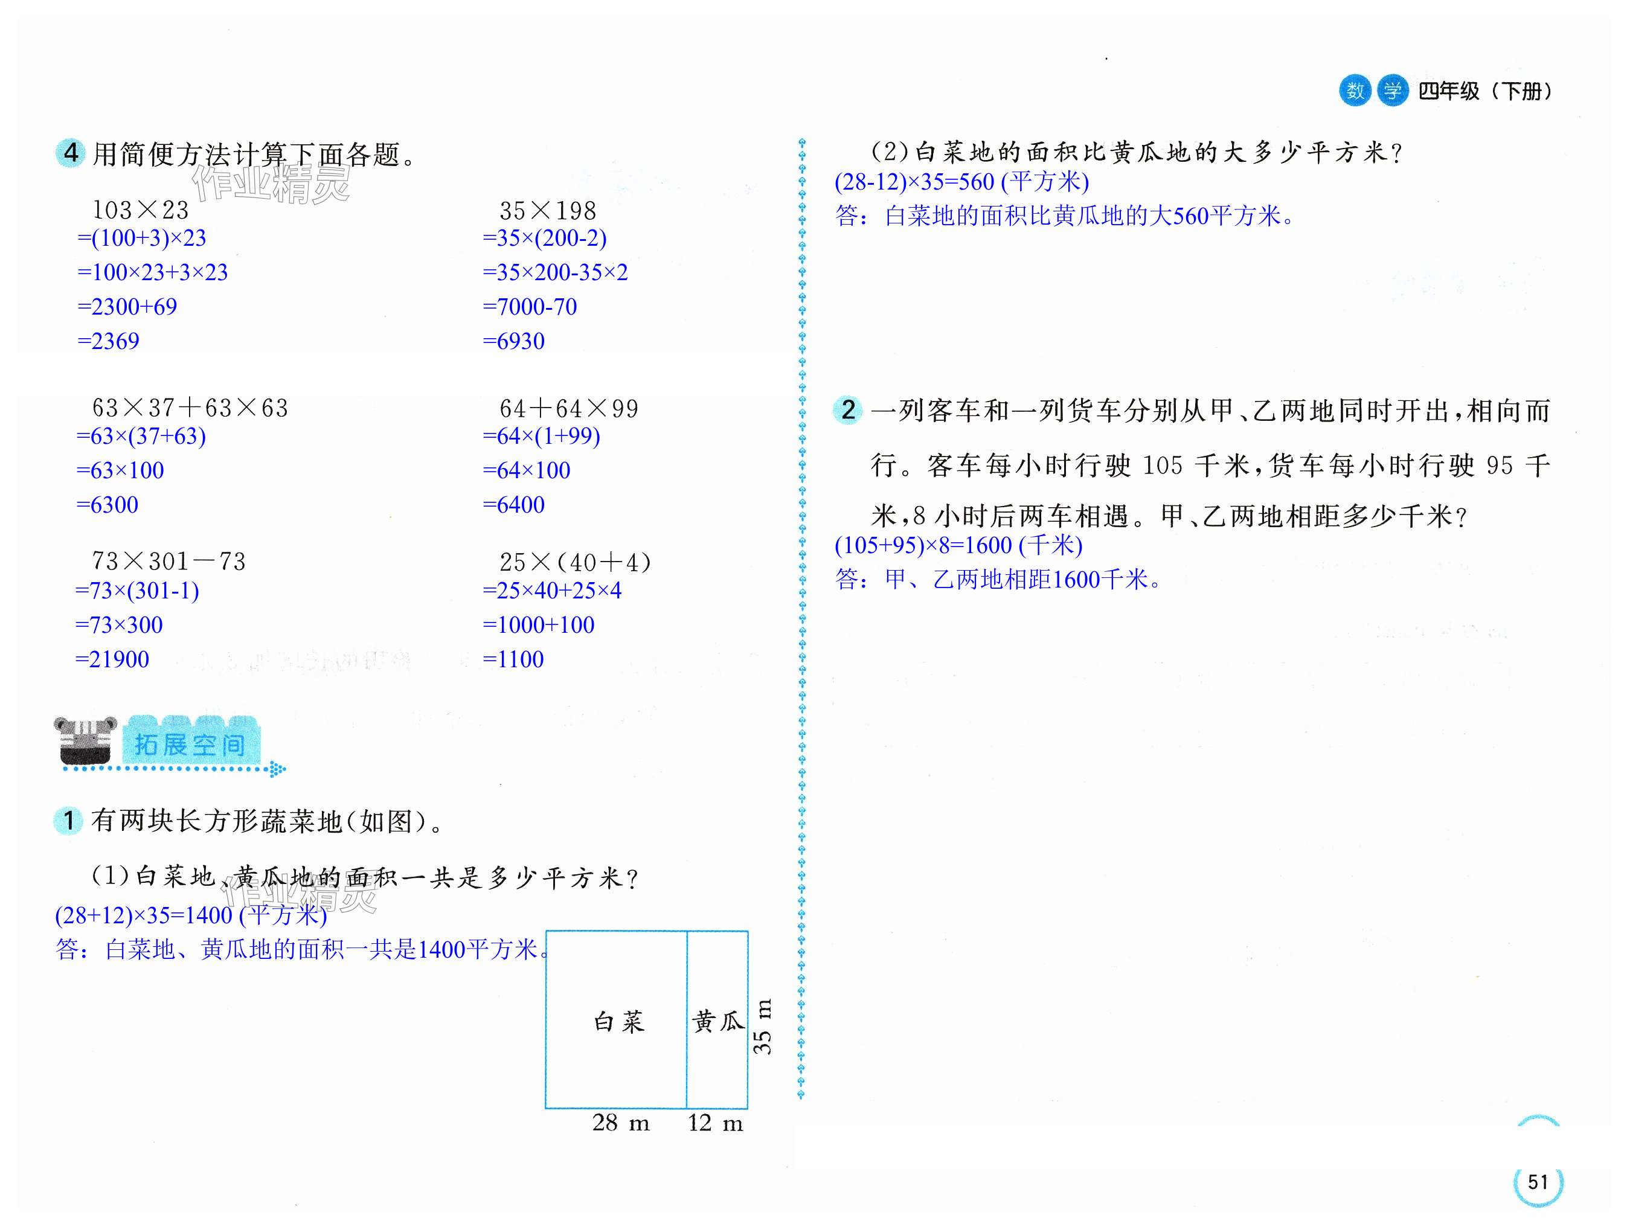Click the 35 m height label
Screen dimensions: 1627x1227
point(763,1027)
